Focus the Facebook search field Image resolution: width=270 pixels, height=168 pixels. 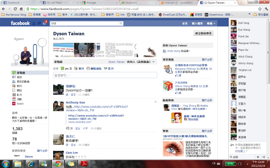click(84, 24)
